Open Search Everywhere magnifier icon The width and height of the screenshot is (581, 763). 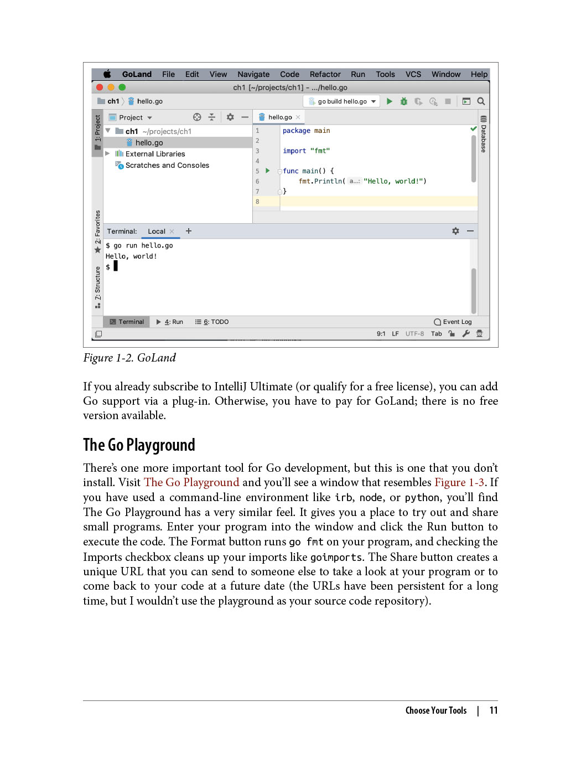pyautogui.click(x=481, y=101)
